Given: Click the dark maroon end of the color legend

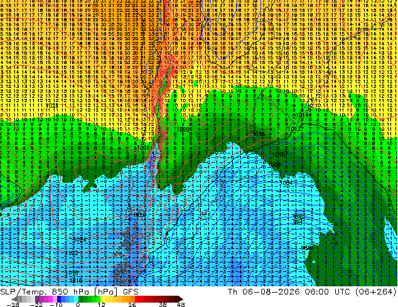Looking at the screenshot, I should point(178,299).
